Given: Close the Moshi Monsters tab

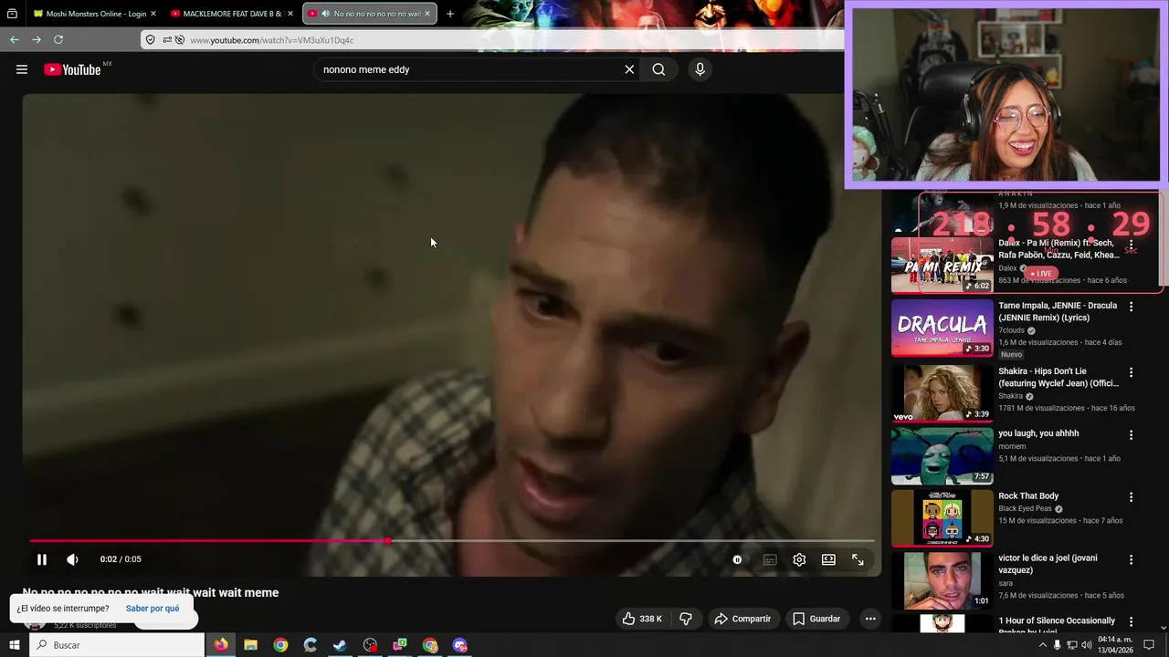Looking at the screenshot, I should tap(153, 14).
